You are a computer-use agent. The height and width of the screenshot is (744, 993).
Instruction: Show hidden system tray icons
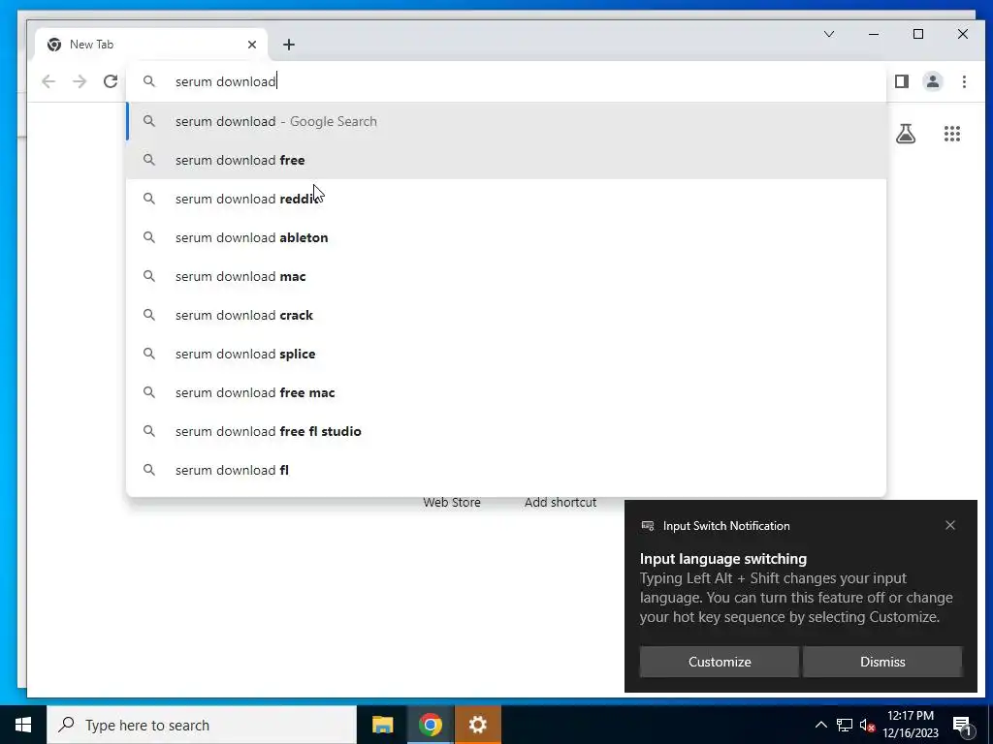pyautogui.click(x=820, y=725)
